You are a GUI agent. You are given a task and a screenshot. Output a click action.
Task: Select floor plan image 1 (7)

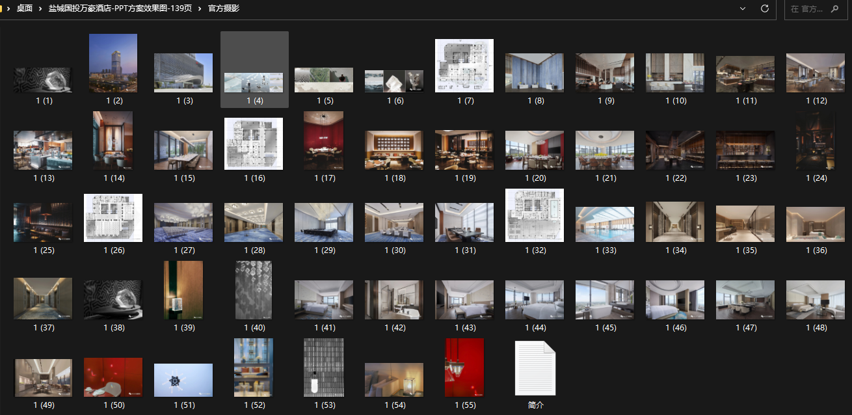pyautogui.click(x=464, y=66)
